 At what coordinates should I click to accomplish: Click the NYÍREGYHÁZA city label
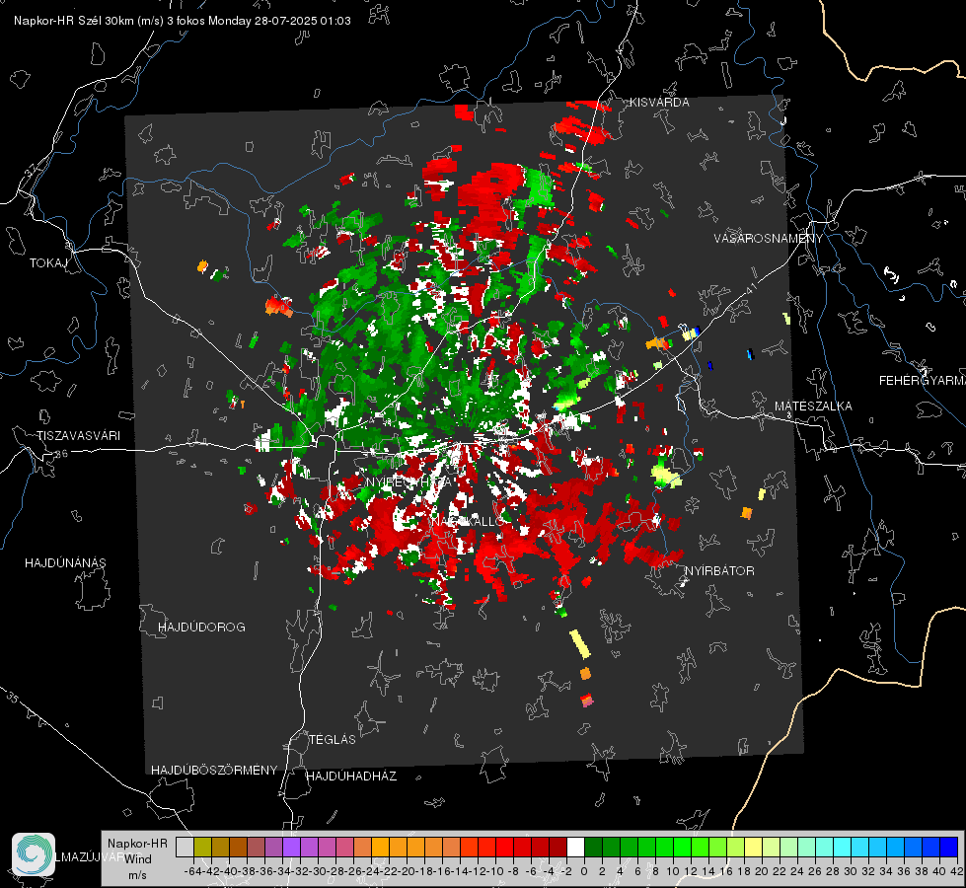(x=409, y=482)
